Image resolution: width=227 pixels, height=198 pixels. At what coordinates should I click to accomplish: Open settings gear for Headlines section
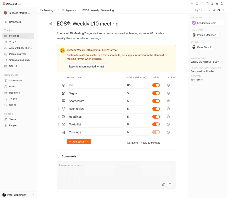(168, 117)
